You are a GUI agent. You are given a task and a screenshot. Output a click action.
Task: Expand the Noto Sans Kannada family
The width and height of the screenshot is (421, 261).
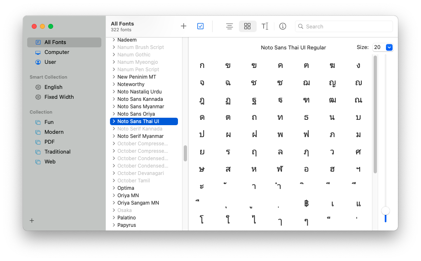point(114,99)
